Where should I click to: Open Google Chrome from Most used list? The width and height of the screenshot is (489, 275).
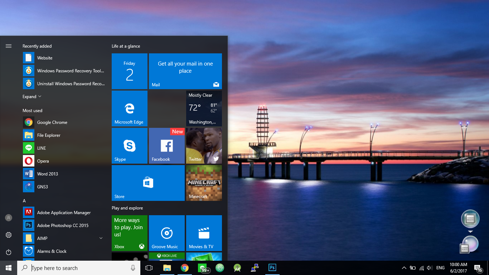click(52, 122)
